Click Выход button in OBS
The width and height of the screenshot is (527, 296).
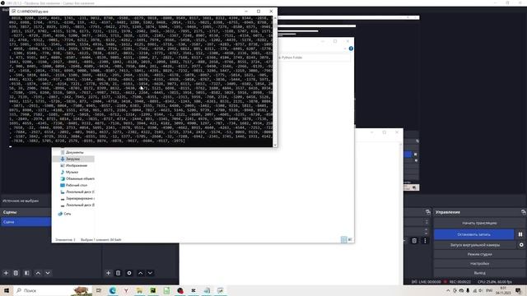(479, 273)
